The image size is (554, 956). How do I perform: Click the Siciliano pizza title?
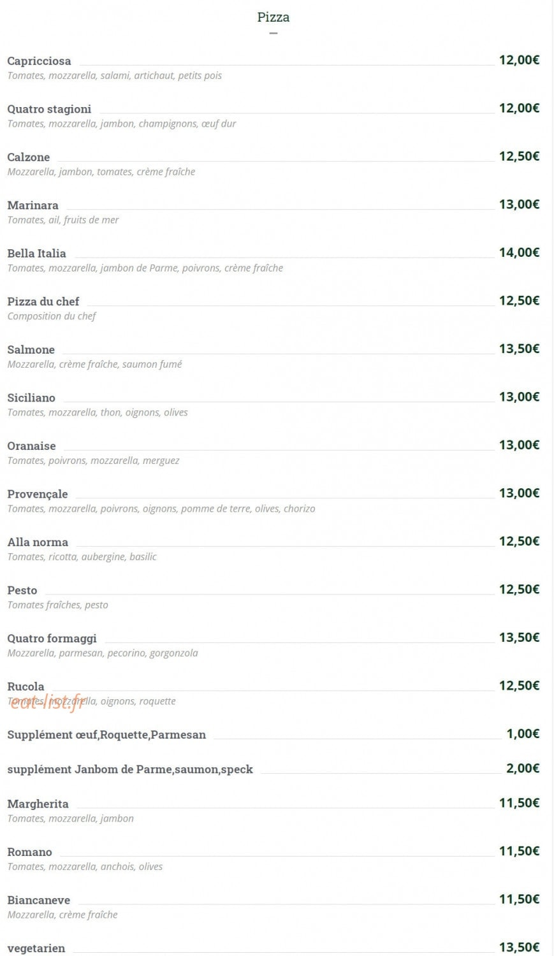(x=31, y=398)
